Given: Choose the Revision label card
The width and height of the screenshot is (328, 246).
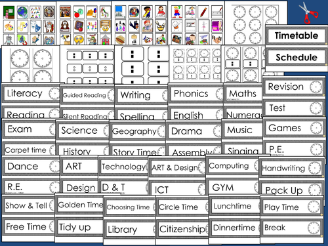Looking at the screenshot, I should click(294, 87).
